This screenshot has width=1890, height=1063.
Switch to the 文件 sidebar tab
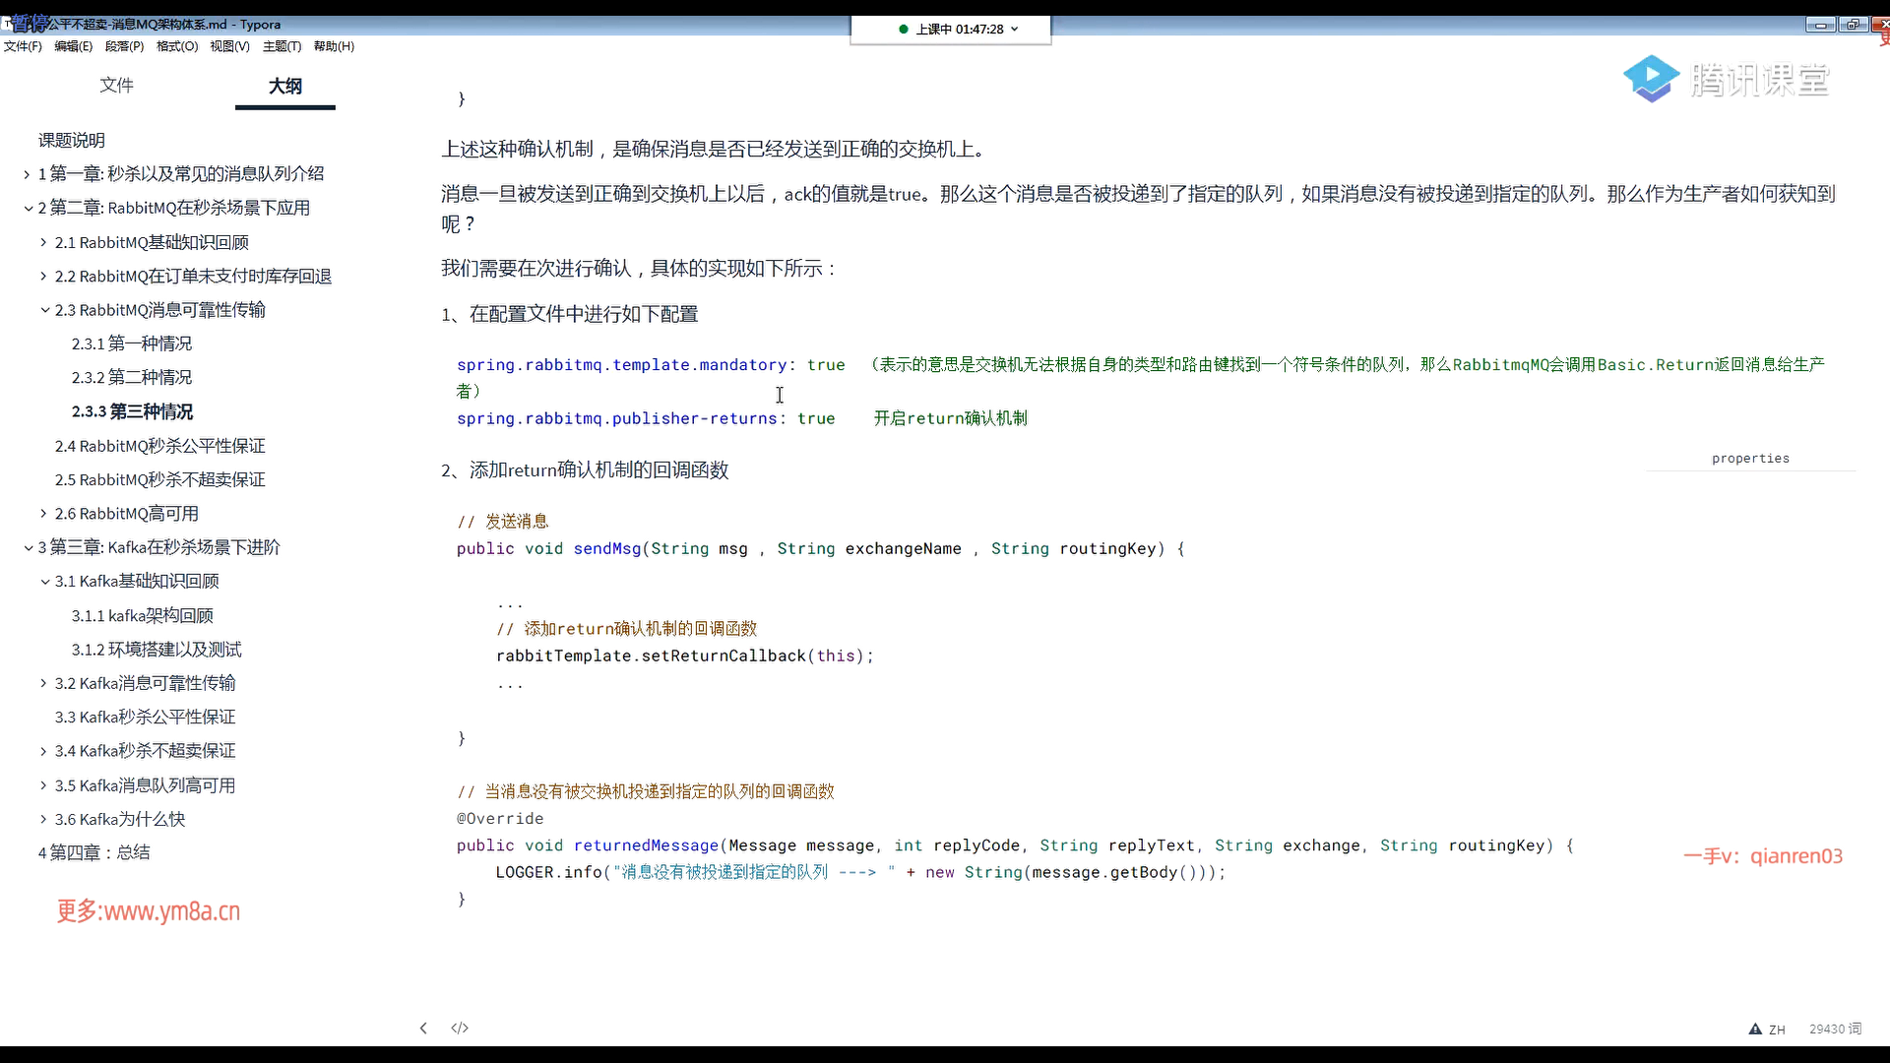[116, 86]
